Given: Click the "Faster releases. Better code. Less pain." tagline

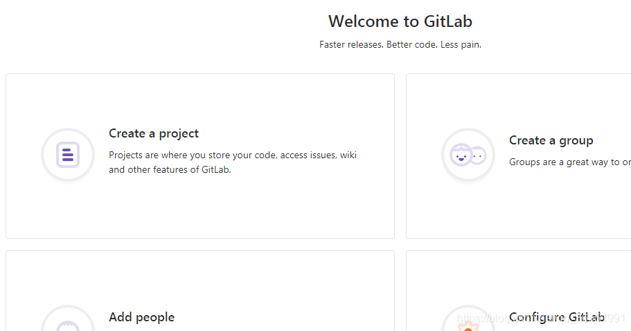Looking at the screenshot, I should tap(400, 45).
